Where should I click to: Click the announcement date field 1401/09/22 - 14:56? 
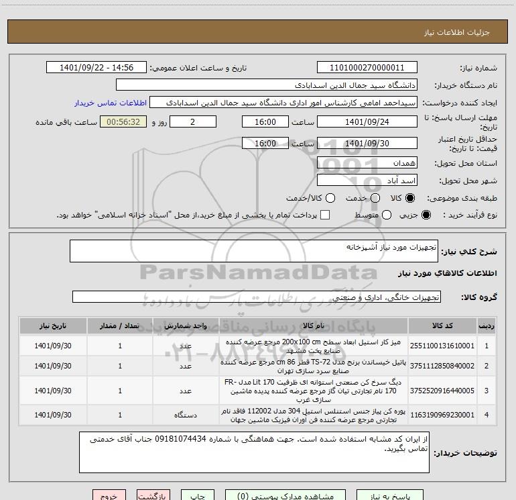(96, 68)
